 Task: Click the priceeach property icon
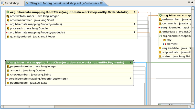pyautogui.click(x=8, y=28)
